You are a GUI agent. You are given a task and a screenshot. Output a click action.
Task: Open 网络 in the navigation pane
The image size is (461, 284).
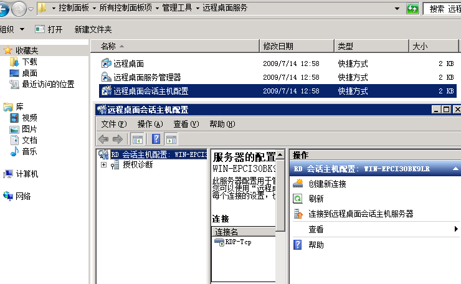(23, 196)
